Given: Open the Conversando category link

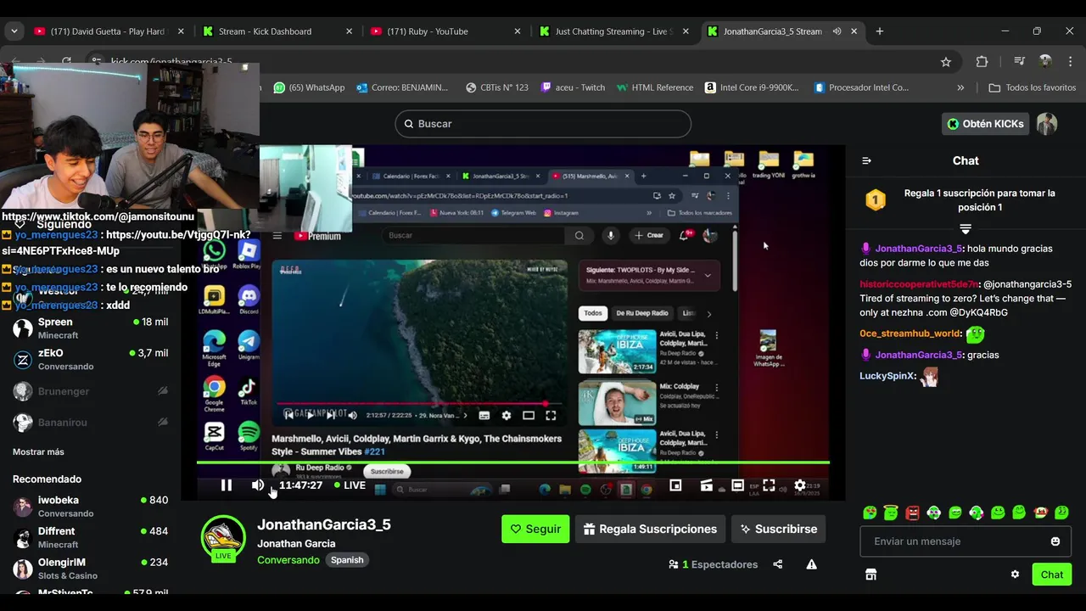Looking at the screenshot, I should pos(288,560).
